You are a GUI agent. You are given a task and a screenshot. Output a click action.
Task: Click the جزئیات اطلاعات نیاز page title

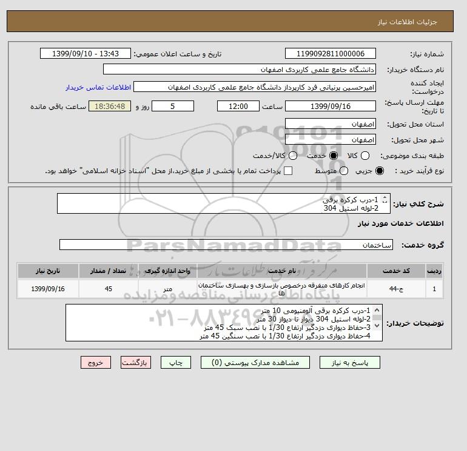(407, 22)
